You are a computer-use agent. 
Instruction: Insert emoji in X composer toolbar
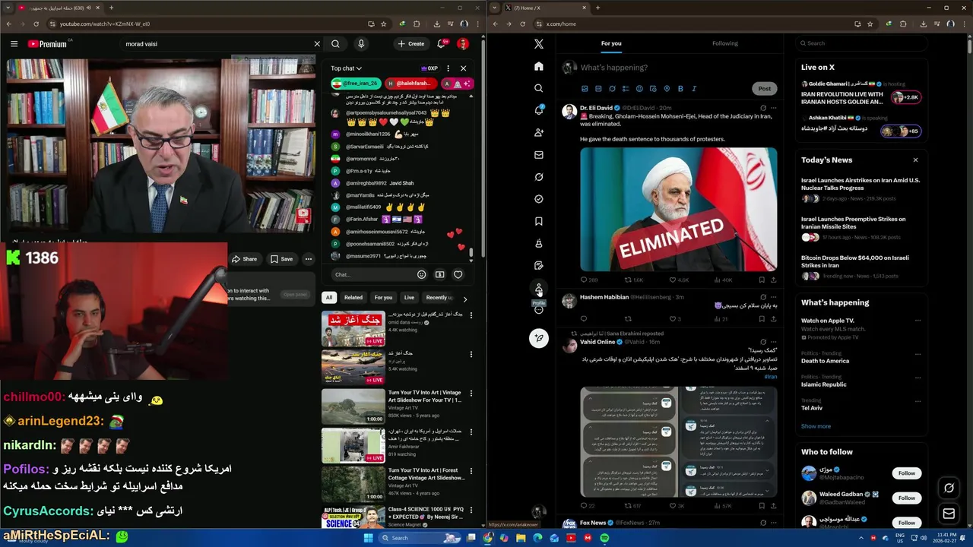(639, 89)
